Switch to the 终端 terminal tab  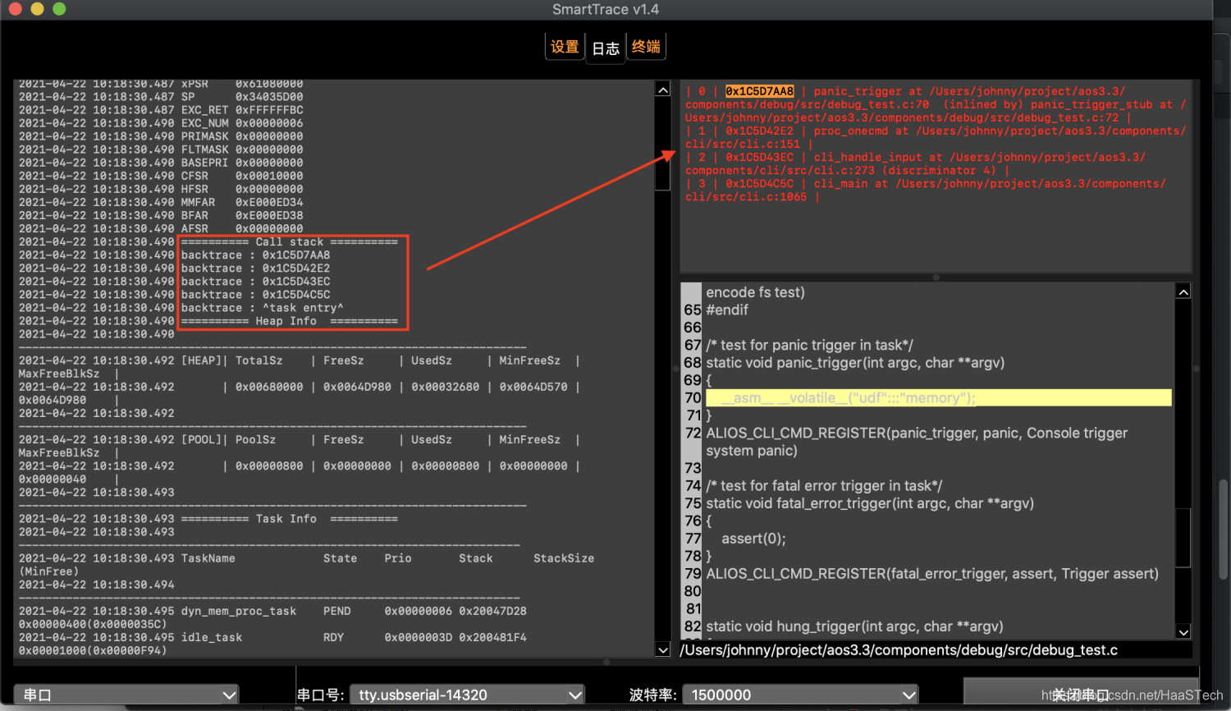point(646,47)
